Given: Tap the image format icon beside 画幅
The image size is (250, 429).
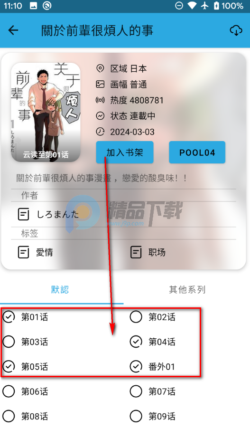Looking at the screenshot, I should pos(100,84).
